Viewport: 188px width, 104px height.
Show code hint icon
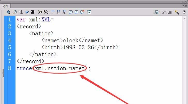point(40,12)
